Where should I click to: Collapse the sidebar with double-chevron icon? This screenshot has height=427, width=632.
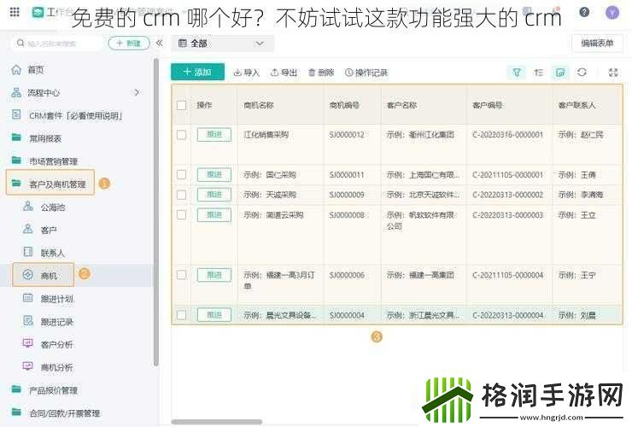[x=160, y=44]
